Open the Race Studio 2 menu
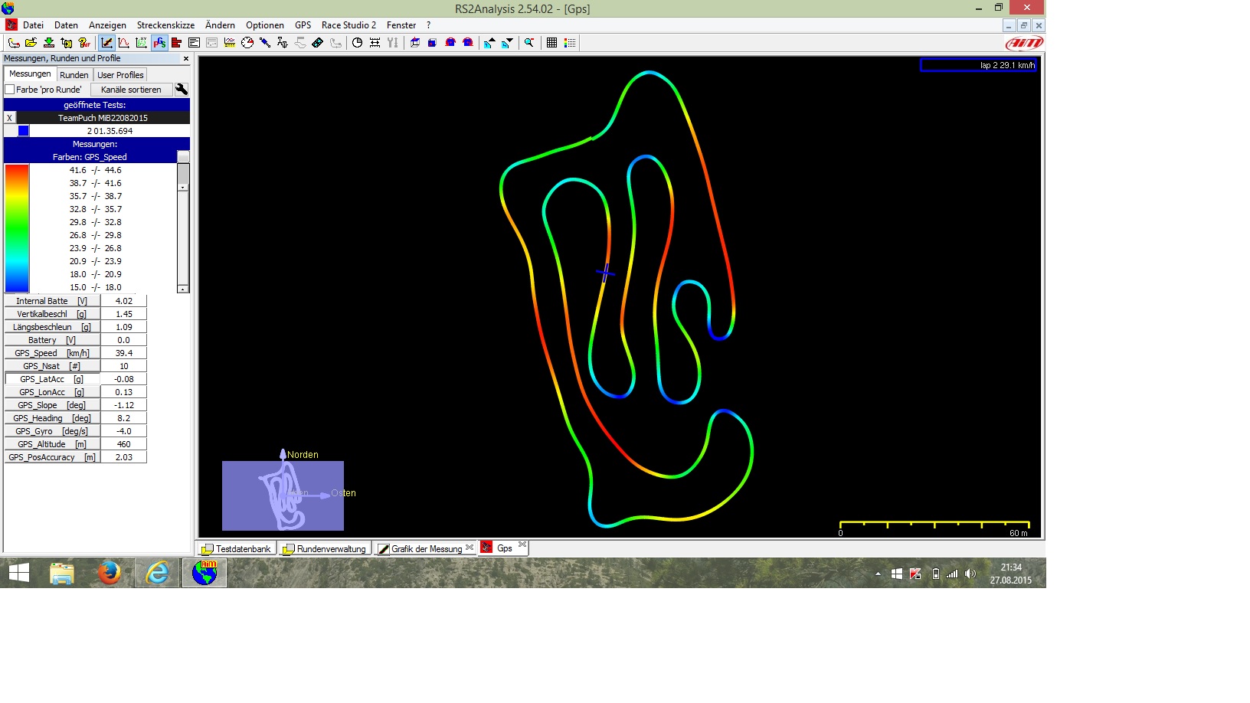The height and width of the screenshot is (703, 1250). pos(348,25)
